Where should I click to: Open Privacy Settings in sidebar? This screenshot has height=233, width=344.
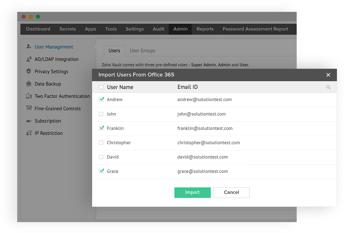point(51,72)
